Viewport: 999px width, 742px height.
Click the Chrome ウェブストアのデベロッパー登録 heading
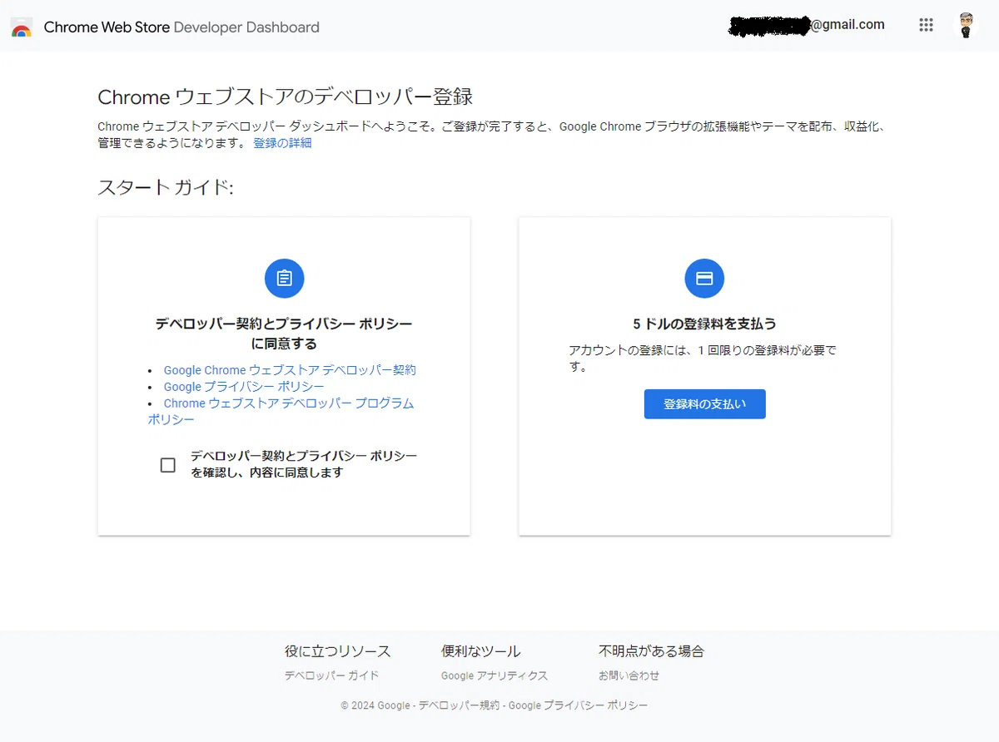286,97
